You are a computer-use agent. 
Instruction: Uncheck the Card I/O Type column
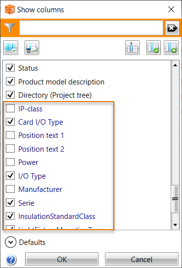coord(10,122)
